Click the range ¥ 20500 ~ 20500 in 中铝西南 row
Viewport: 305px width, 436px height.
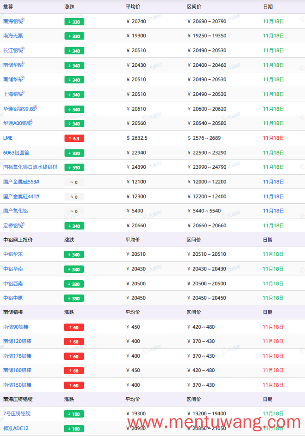tap(206, 283)
